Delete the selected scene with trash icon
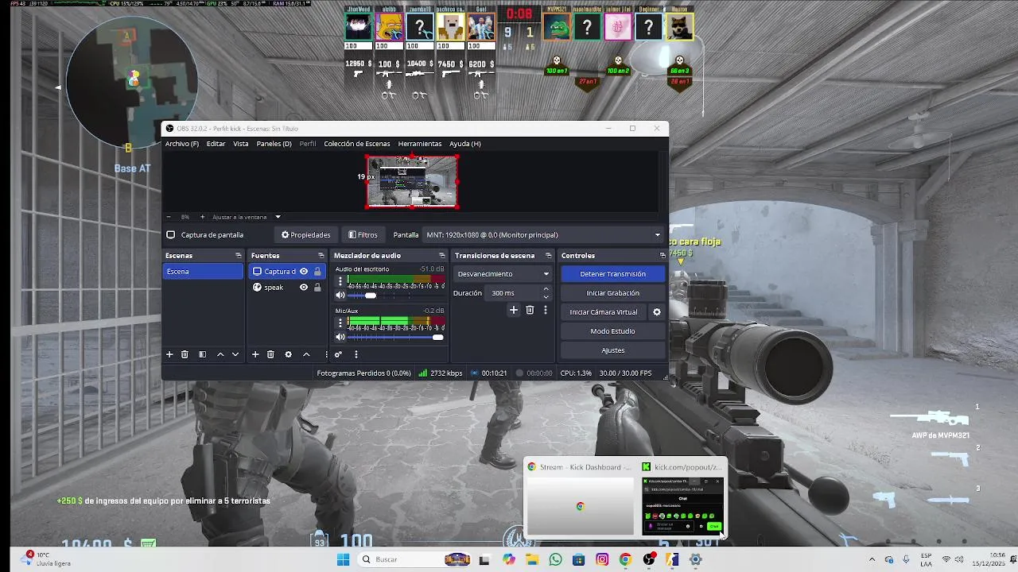Screen dimensions: 1018x572 (x=185, y=354)
